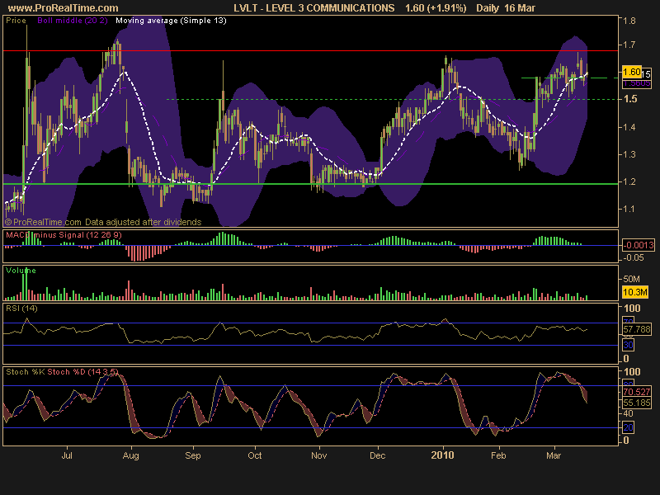660x495 pixels.
Task: Click the Boll middle (20 2) label
Action: click(x=73, y=21)
